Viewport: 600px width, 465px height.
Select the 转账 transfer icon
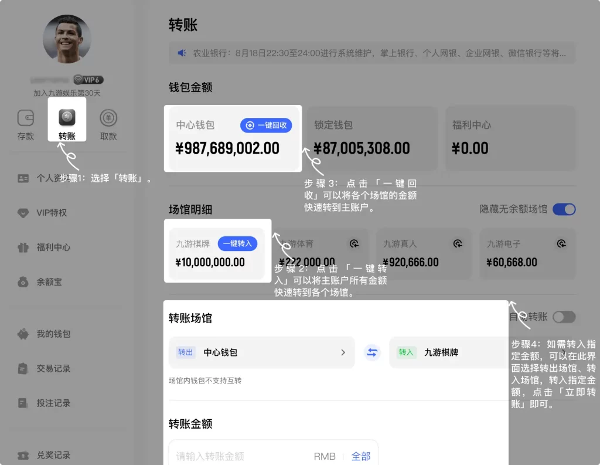(67, 118)
